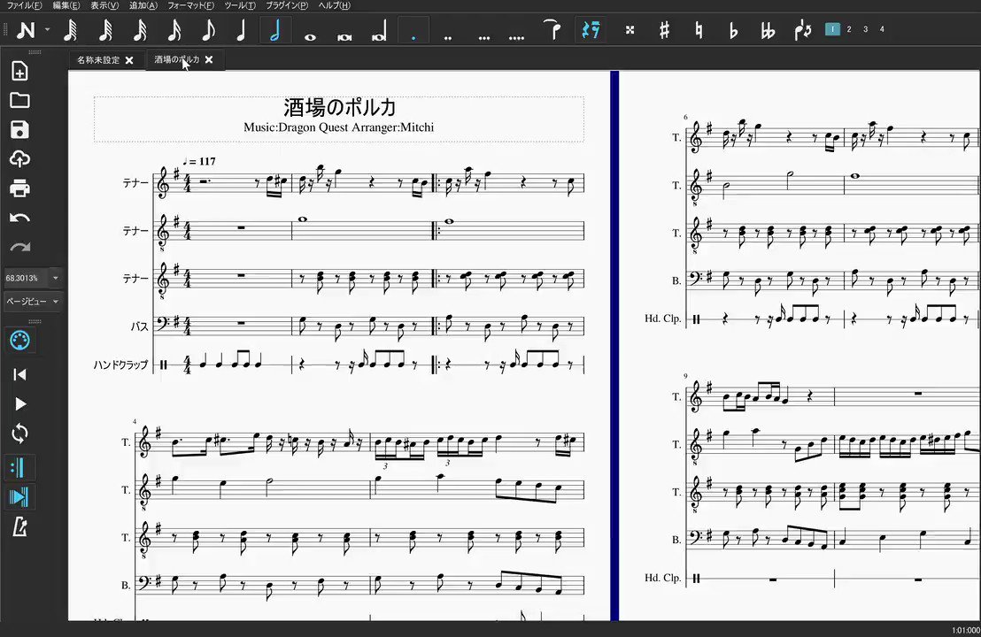This screenshot has height=637, width=981.
Task: Apply the double flat accidental
Action: tap(768, 29)
